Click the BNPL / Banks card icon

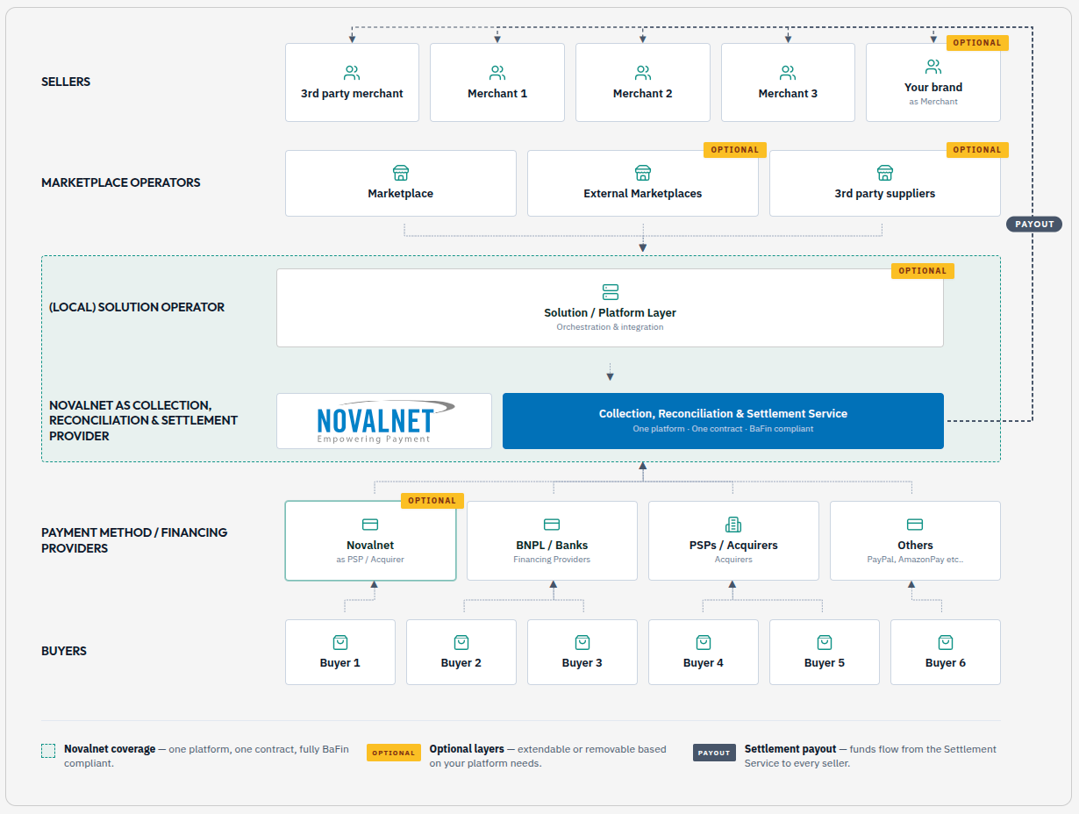552,525
